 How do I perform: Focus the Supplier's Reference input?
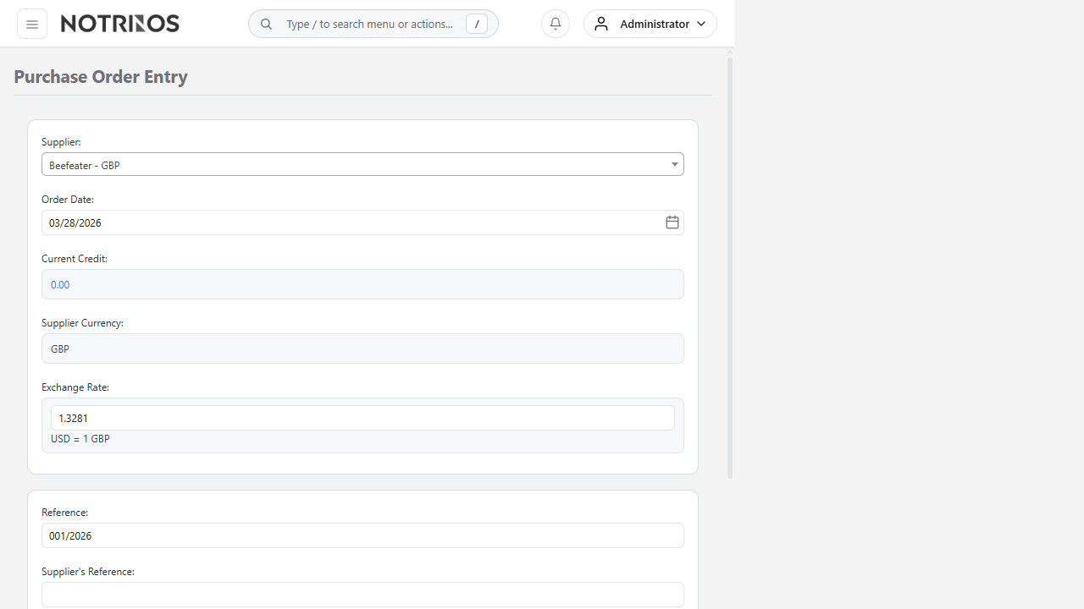click(x=362, y=595)
